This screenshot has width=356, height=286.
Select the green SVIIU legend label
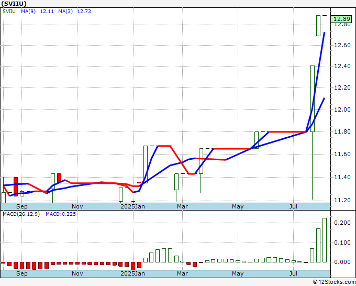pyautogui.click(x=9, y=12)
